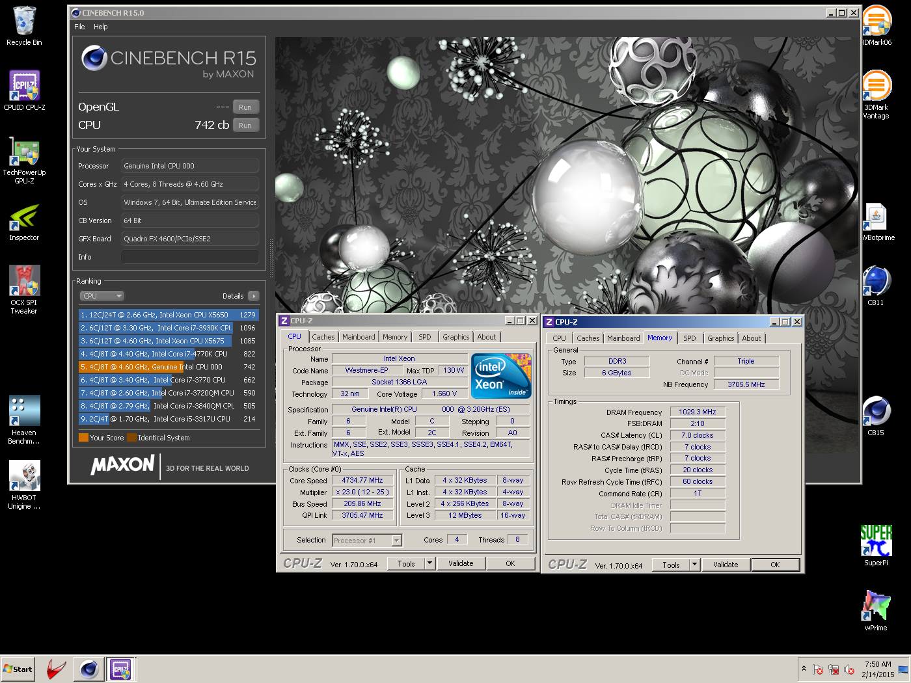The image size is (911, 683).
Task: Click the Identical System brown legend swatch
Action: [131, 438]
